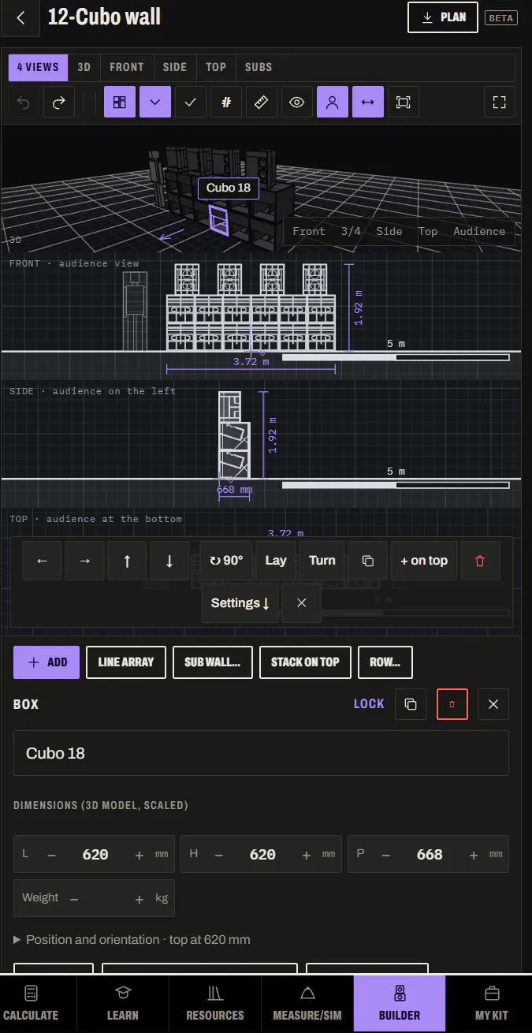Screen dimensions: 532x1033
Task: Close the BOX panel
Action: pos(493,704)
